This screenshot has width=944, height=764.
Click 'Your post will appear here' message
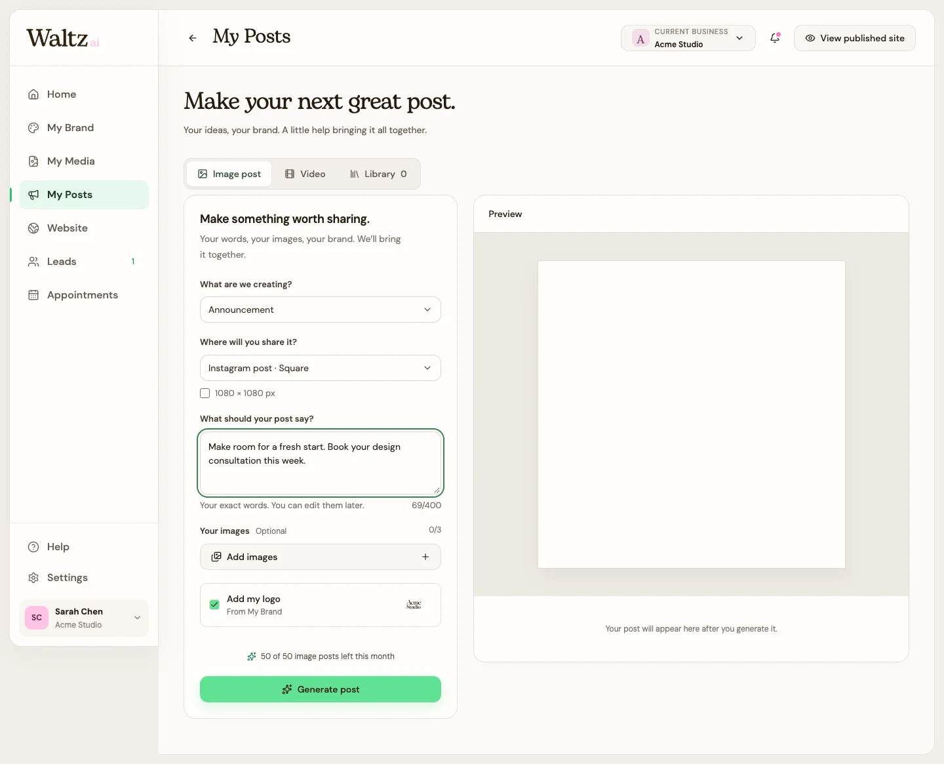click(692, 629)
